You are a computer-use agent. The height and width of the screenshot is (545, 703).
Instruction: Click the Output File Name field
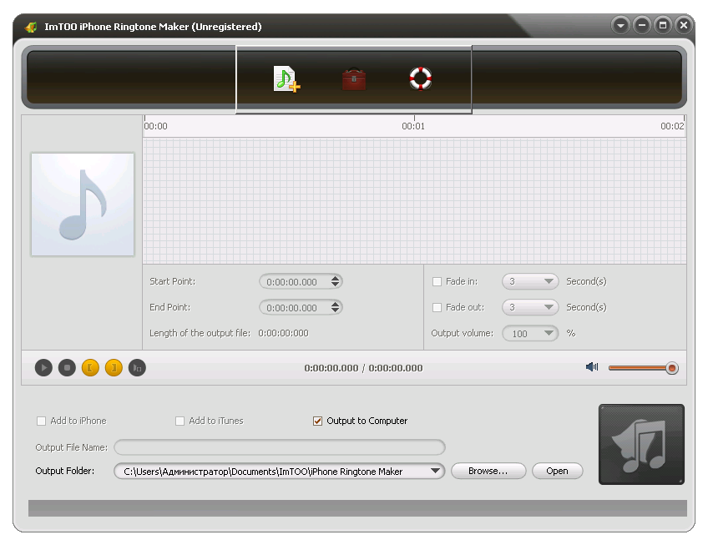[280, 447]
